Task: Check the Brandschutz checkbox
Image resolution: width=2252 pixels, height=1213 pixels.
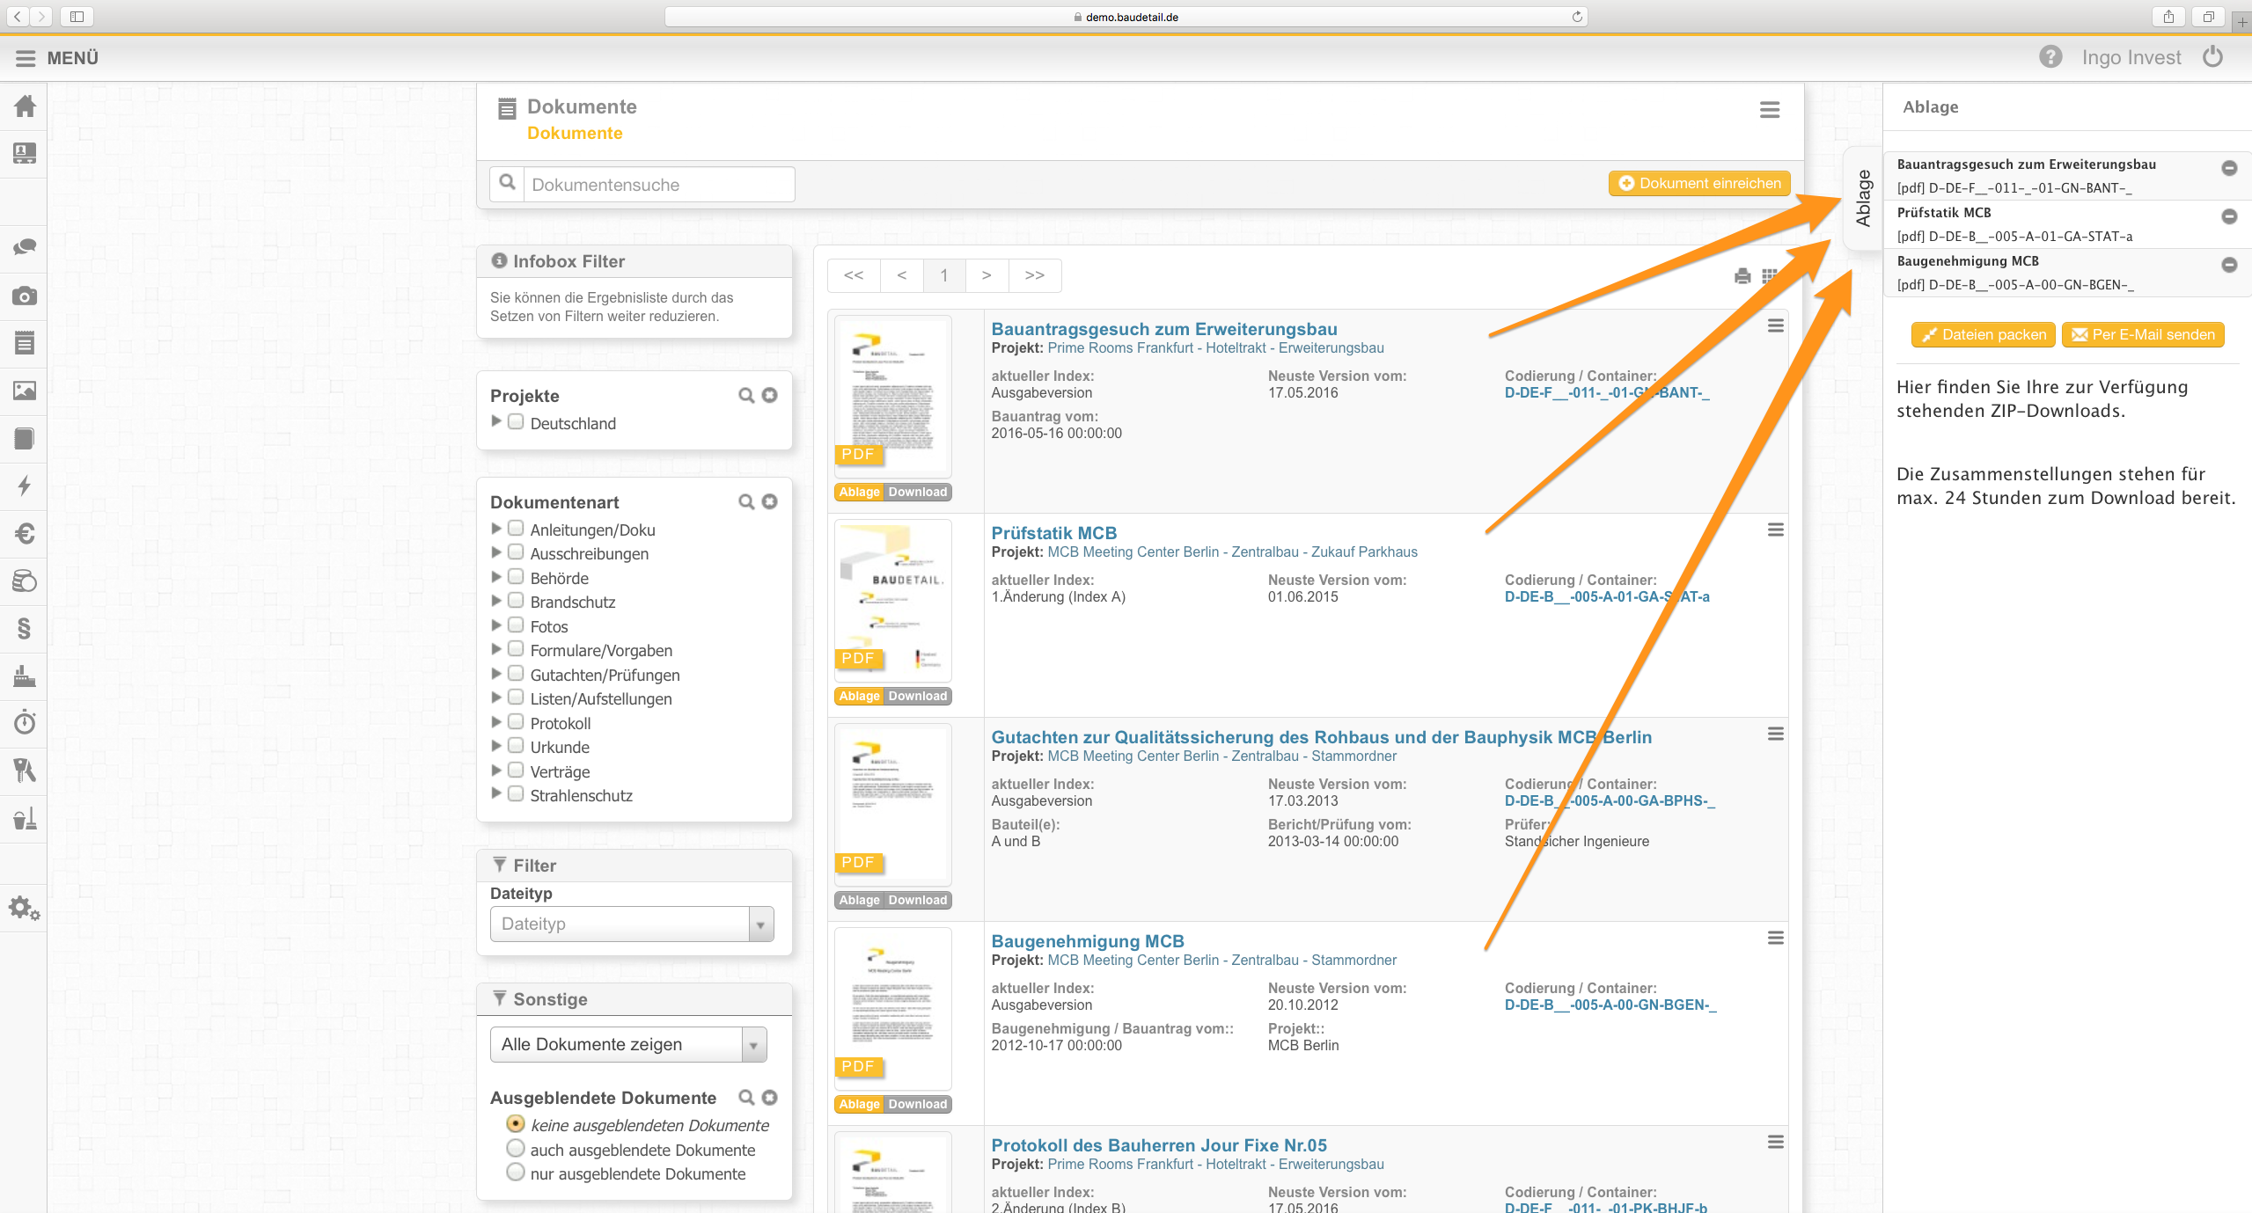Action: tap(517, 601)
